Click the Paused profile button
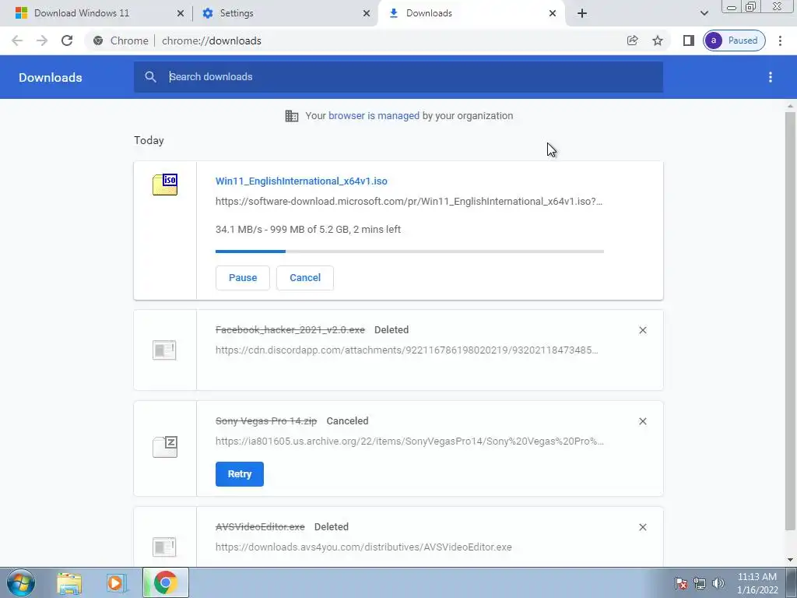Screen dimensions: 797x598 pos(735,40)
